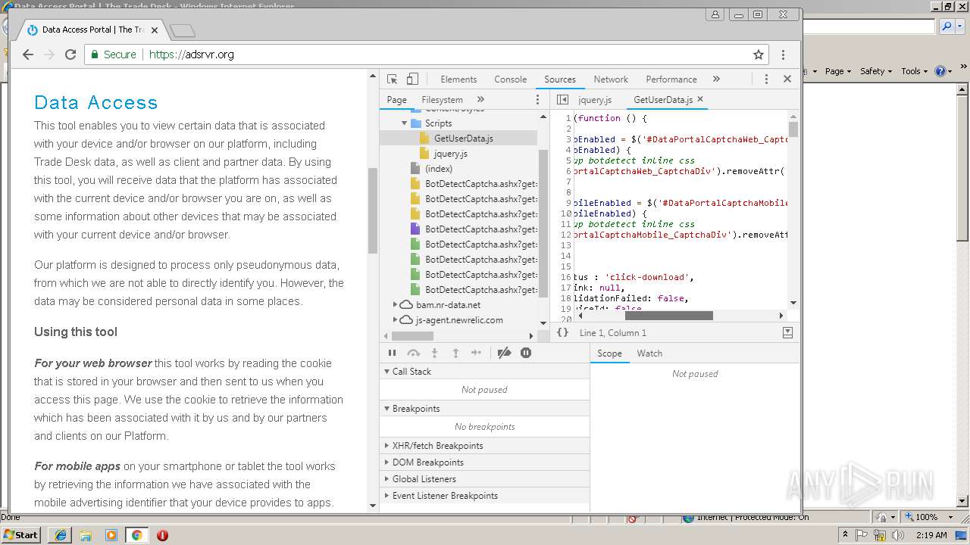Screen dimensions: 970x545
Task: Click the Step out icon
Action: [x=455, y=353]
